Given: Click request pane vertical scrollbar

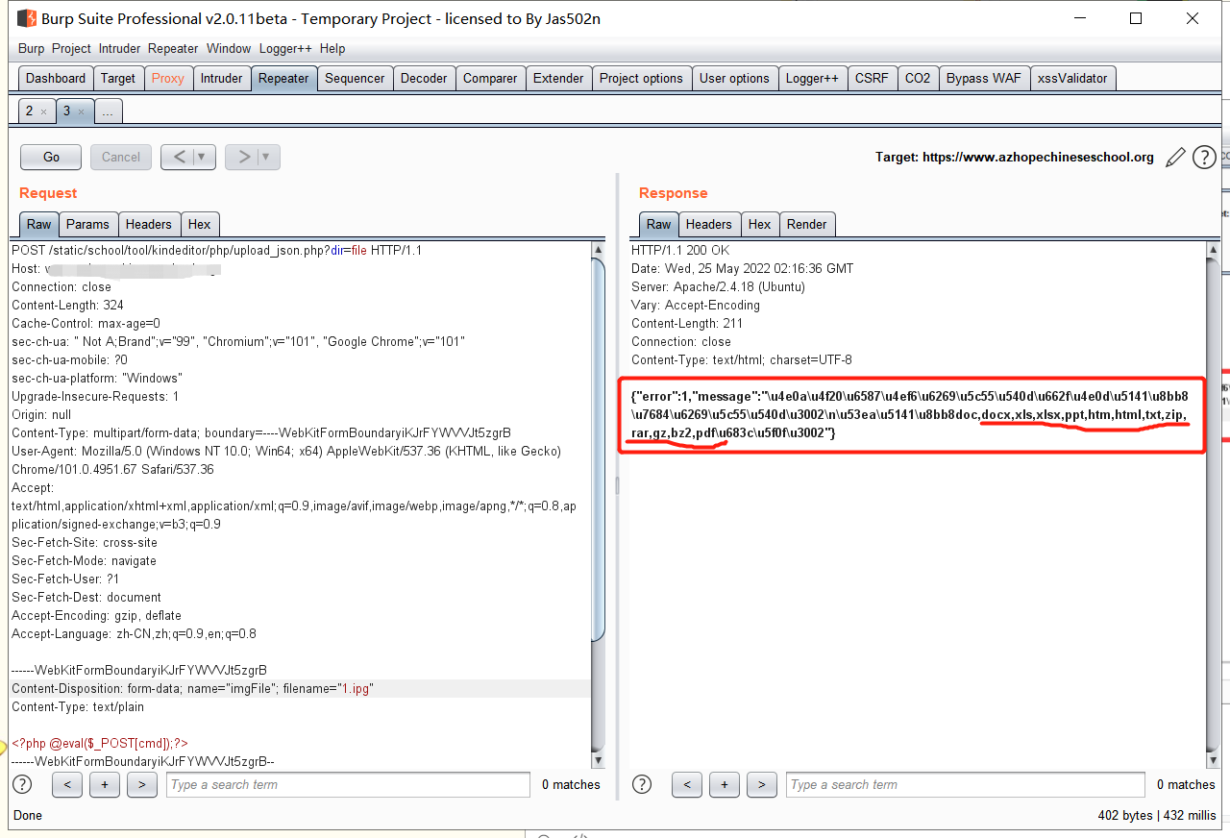Looking at the screenshot, I should click(x=598, y=450).
